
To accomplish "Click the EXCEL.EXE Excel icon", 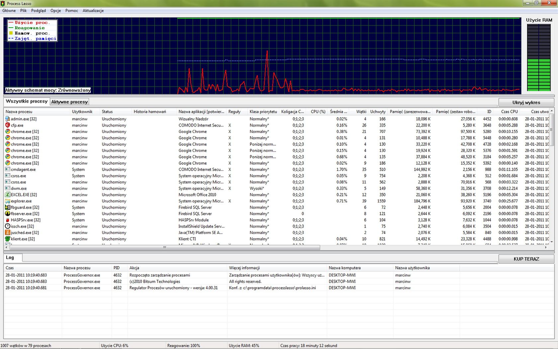I will pyautogui.click(x=8, y=194).
